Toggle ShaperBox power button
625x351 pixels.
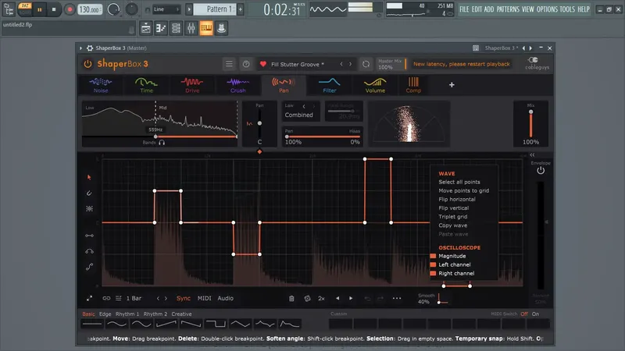[x=87, y=64]
